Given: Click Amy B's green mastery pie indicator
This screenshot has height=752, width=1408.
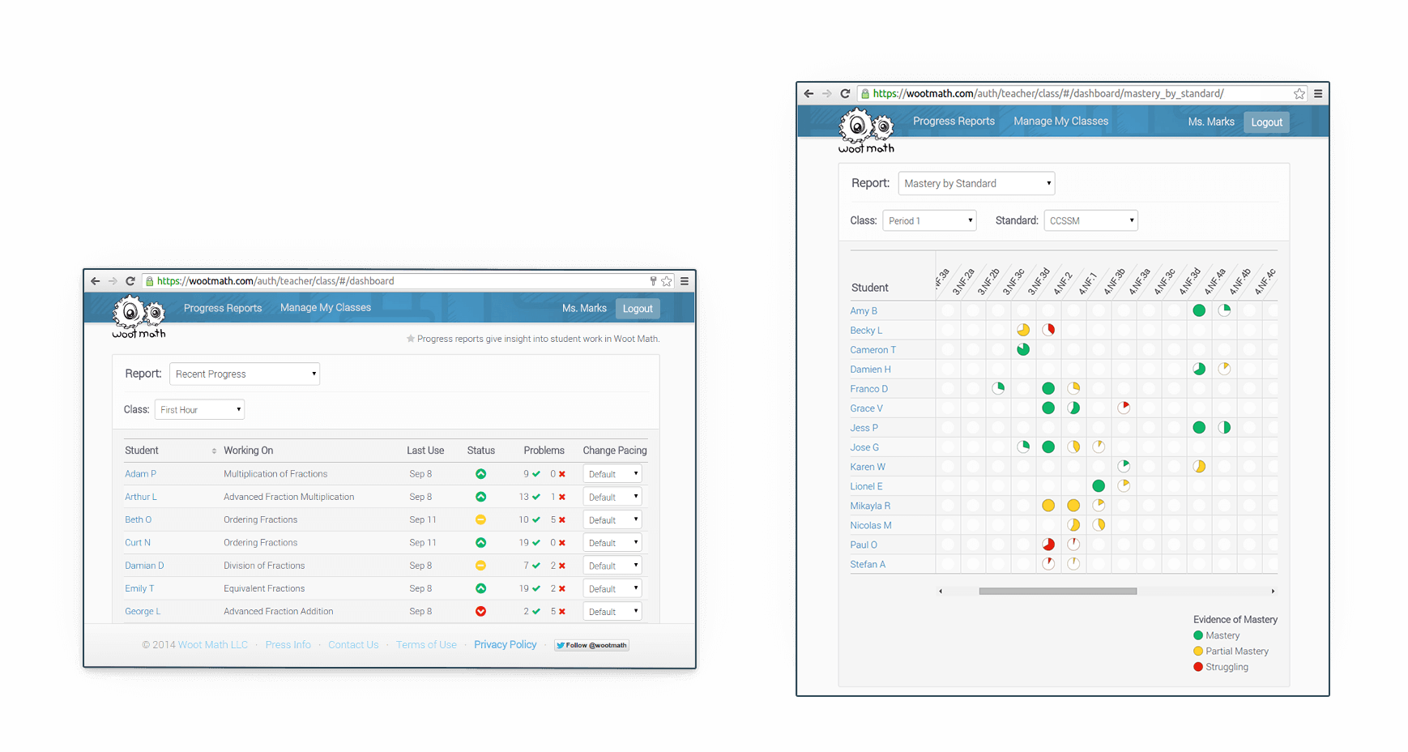Looking at the screenshot, I should [x=1199, y=310].
